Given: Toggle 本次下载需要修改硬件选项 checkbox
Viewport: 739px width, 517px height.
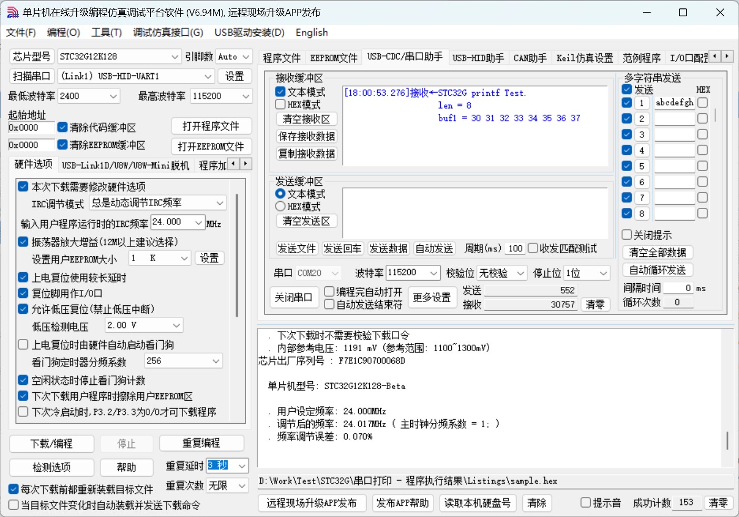Looking at the screenshot, I should tap(23, 186).
